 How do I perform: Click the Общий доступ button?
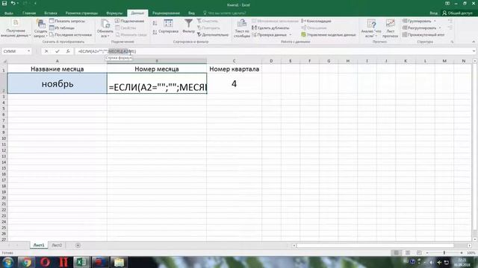[458, 13]
